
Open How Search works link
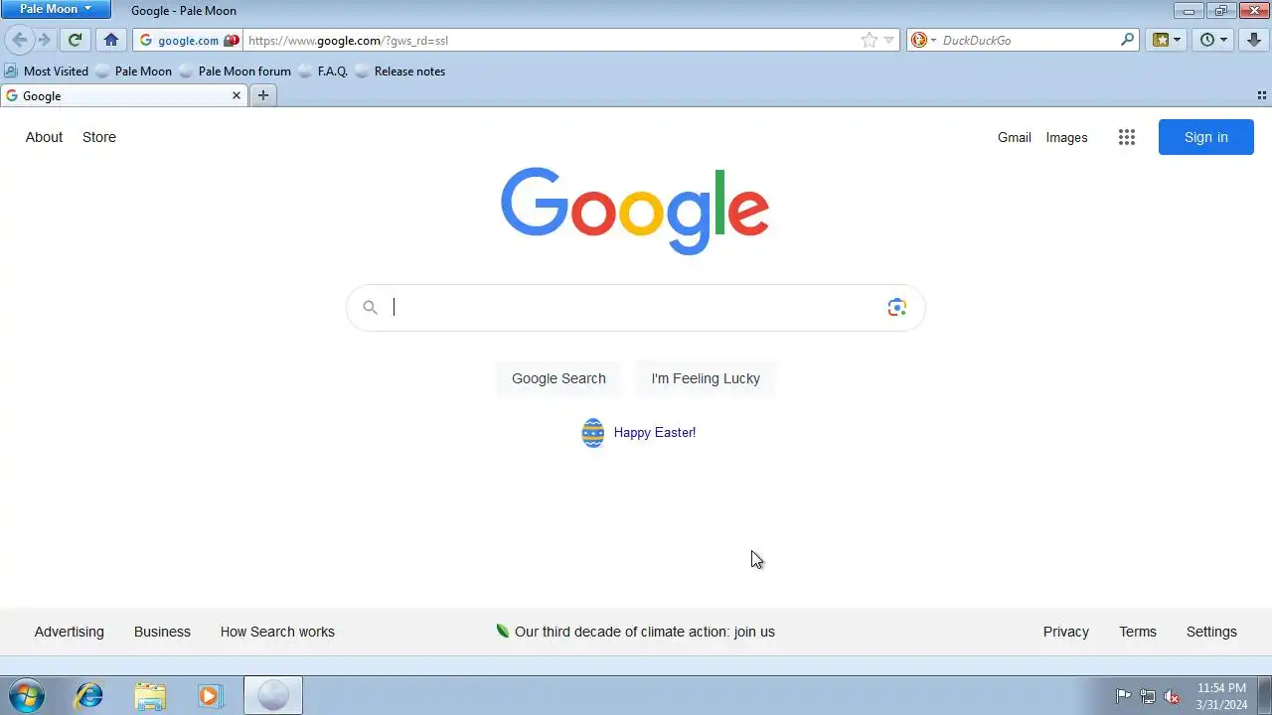pyautogui.click(x=277, y=632)
